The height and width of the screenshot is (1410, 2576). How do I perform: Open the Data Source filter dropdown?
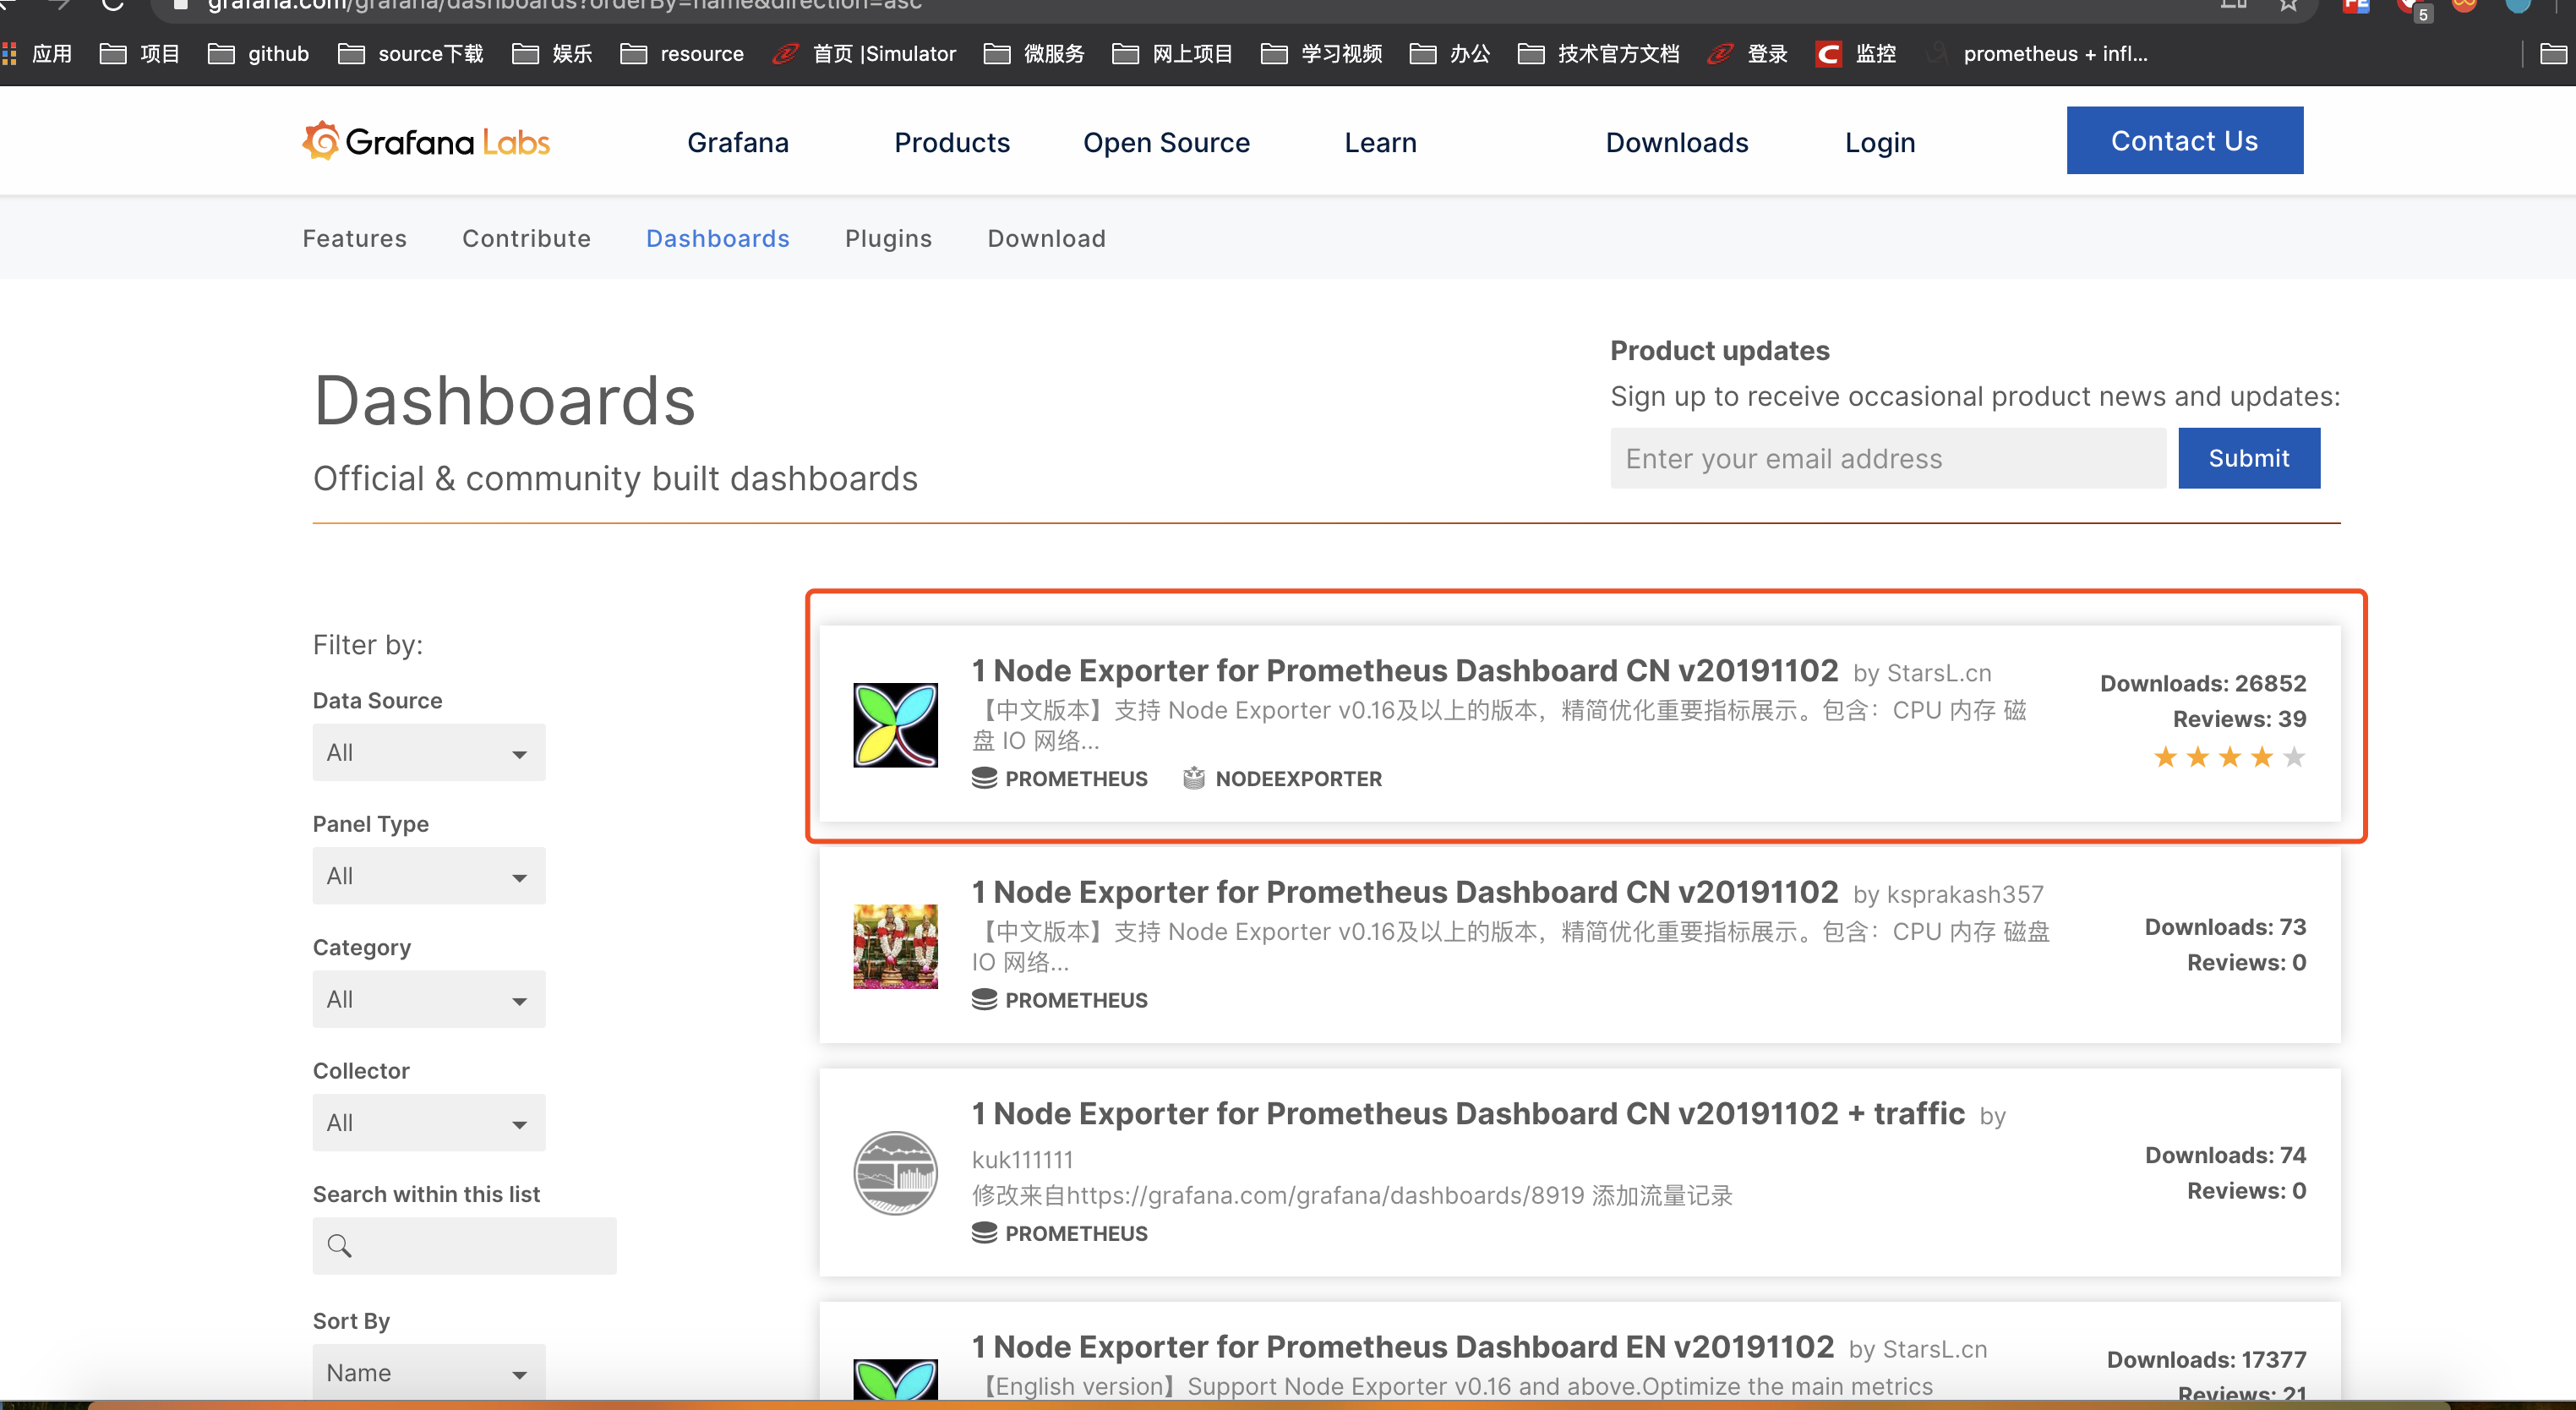[428, 752]
